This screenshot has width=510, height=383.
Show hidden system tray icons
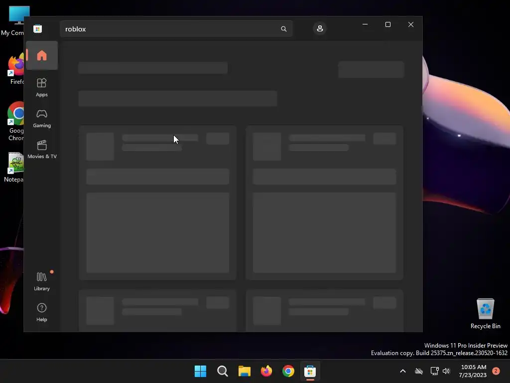tap(402, 371)
